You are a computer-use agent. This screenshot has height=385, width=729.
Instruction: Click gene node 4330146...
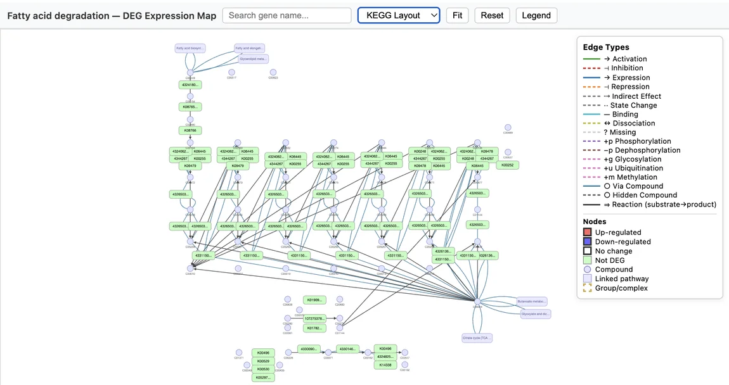348,349
